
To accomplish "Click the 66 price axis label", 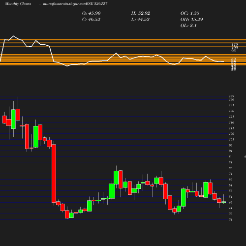I will (x=231, y=180).
